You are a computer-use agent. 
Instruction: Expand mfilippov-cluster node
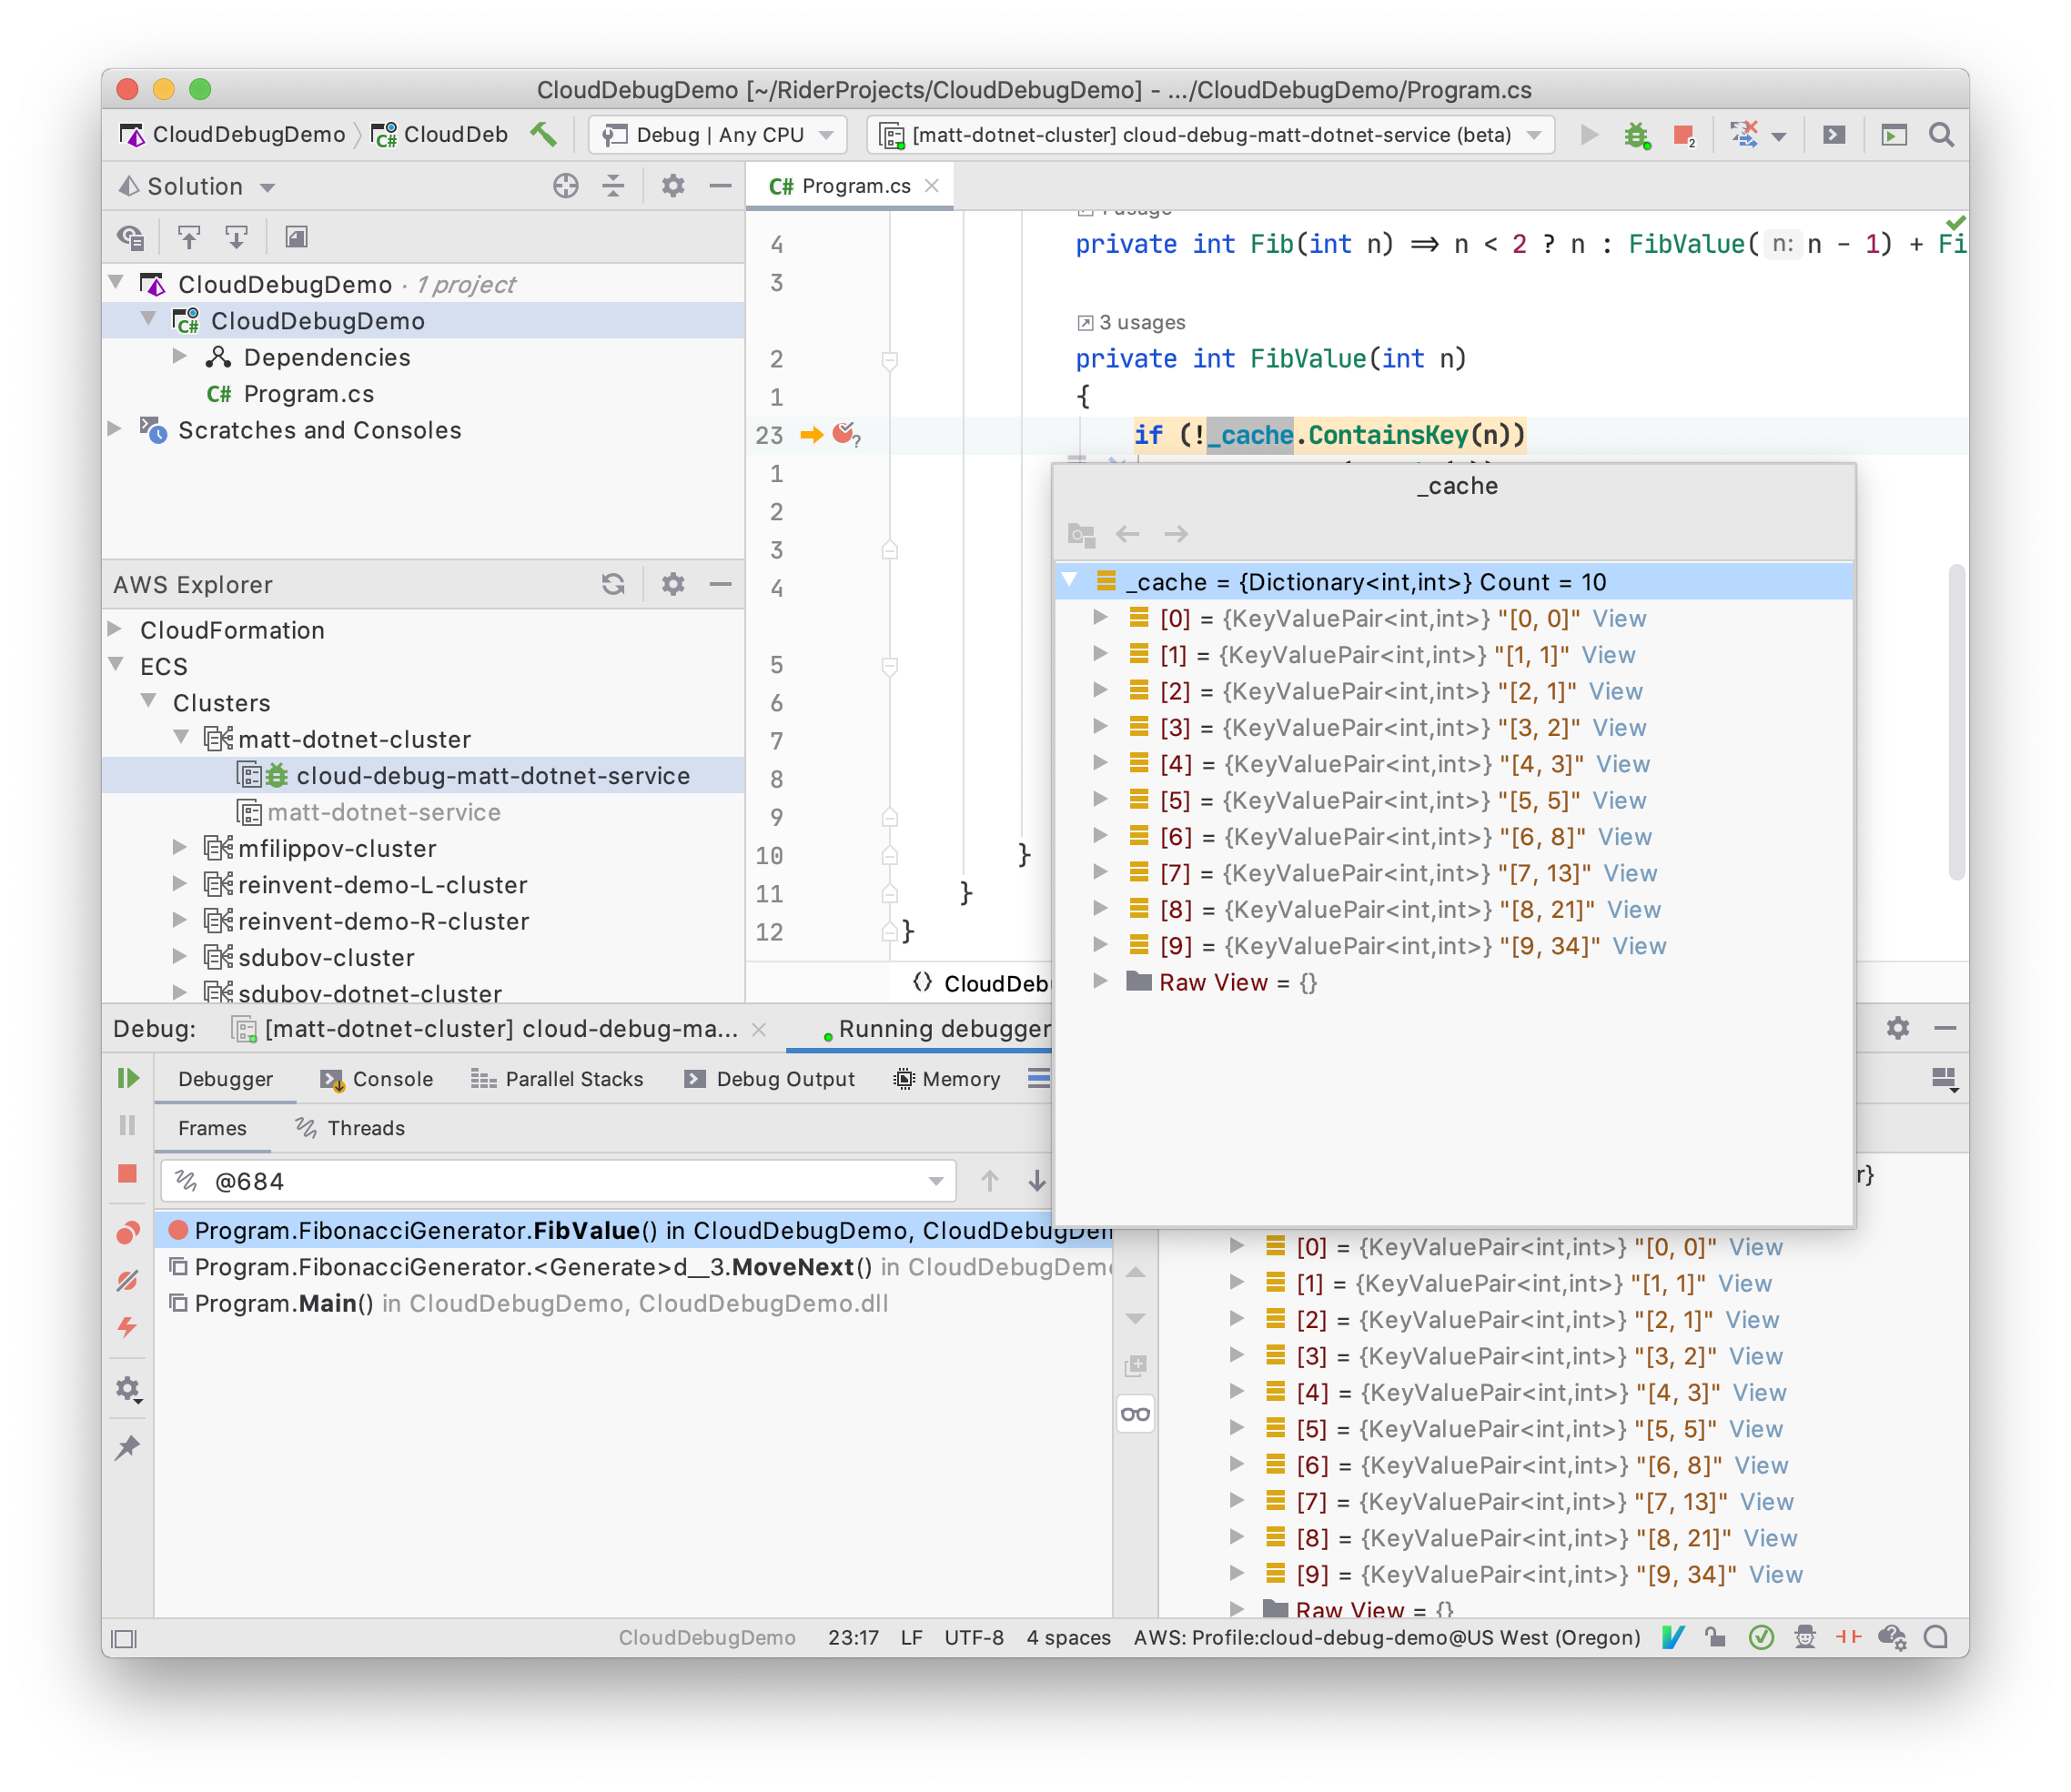(x=179, y=847)
